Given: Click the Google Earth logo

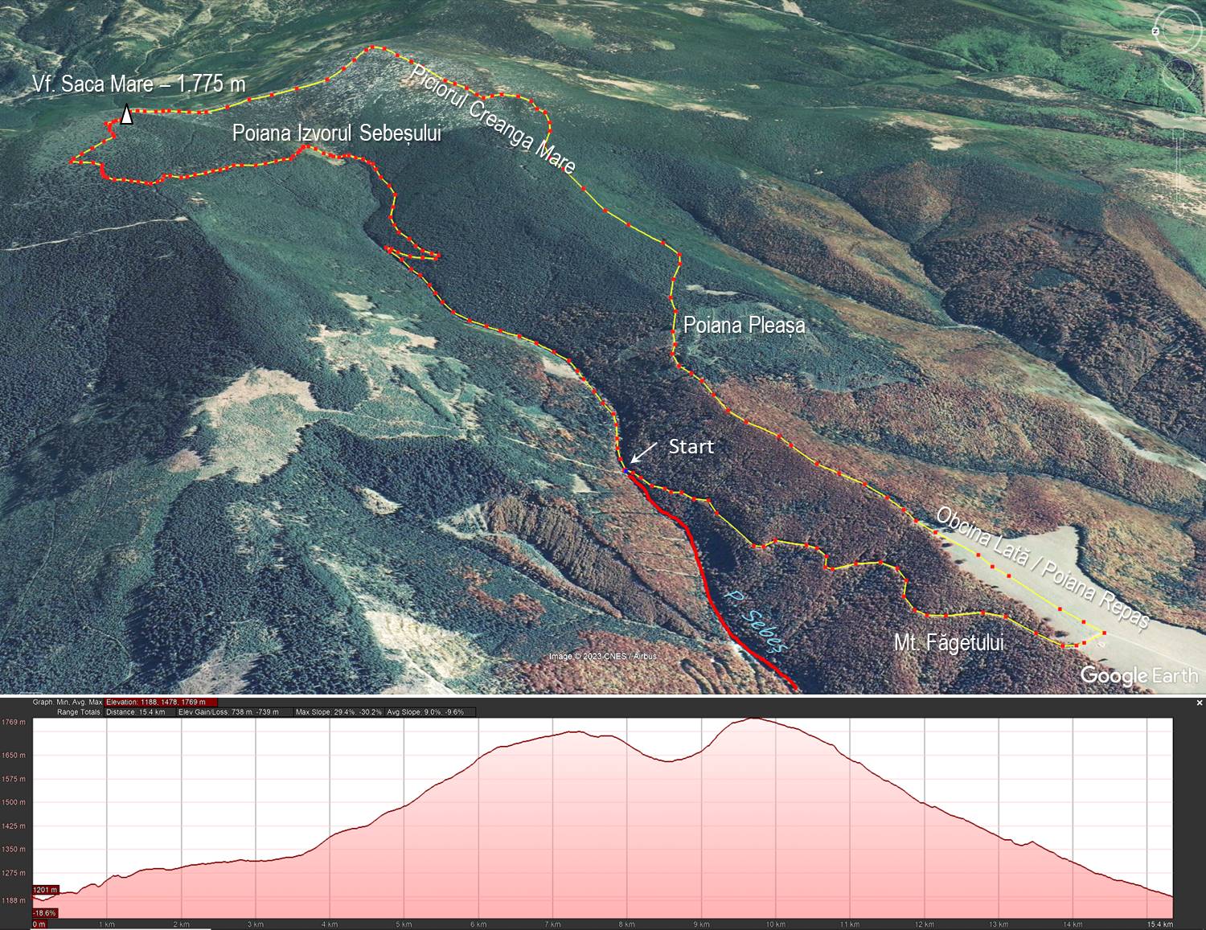Looking at the screenshot, I should coord(1138,675).
